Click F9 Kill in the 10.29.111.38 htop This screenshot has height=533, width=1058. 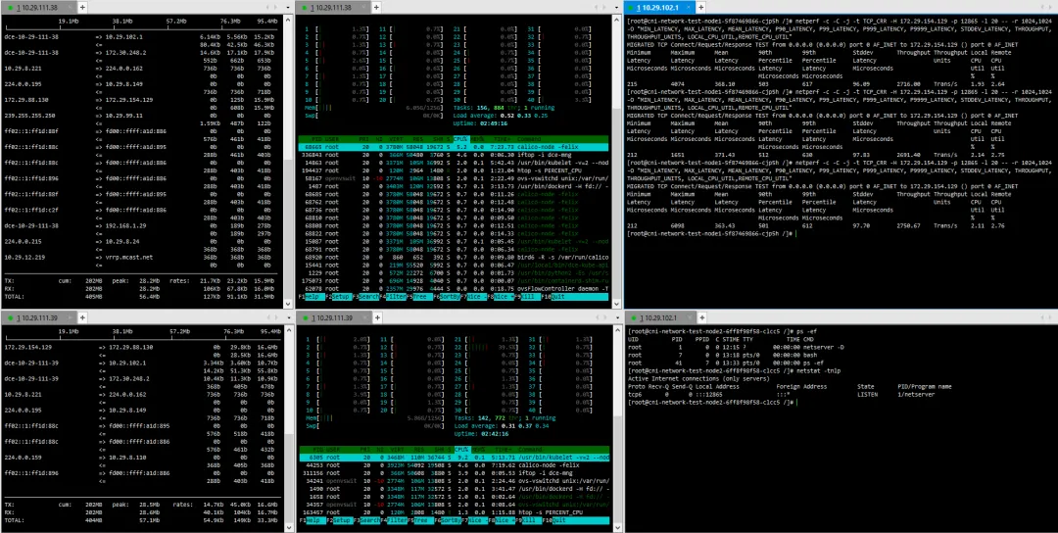[530, 296]
